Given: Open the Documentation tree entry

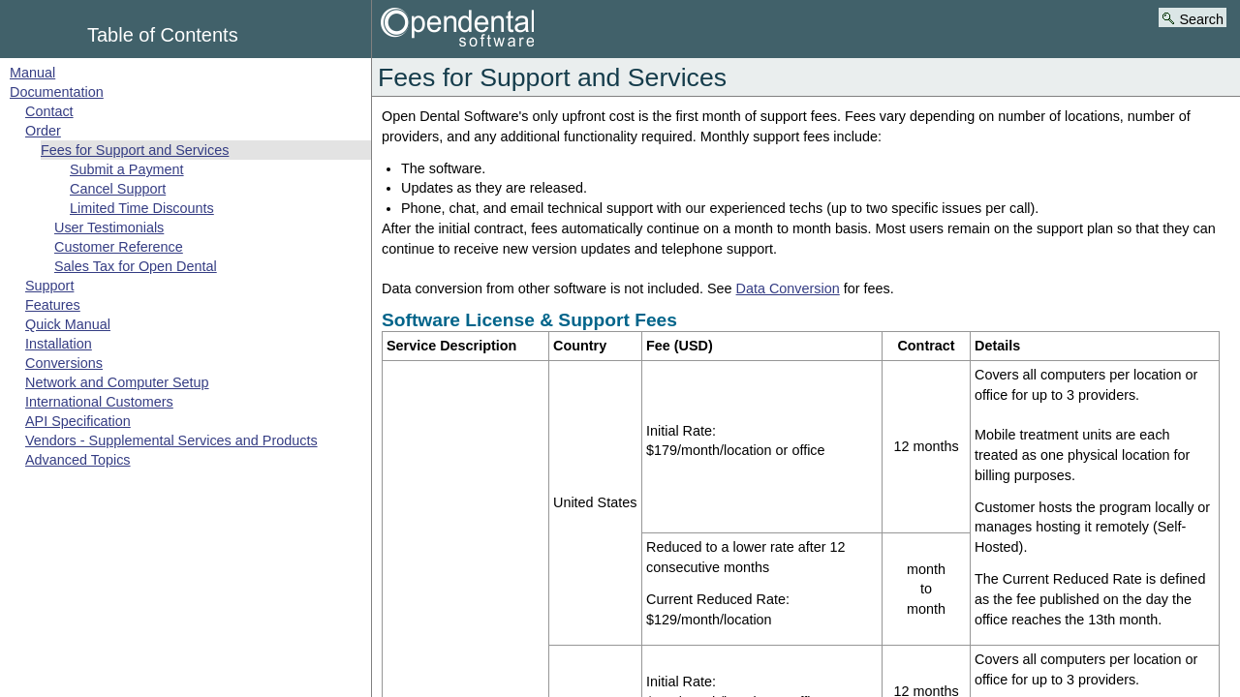Looking at the screenshot, I should (56, 92).
